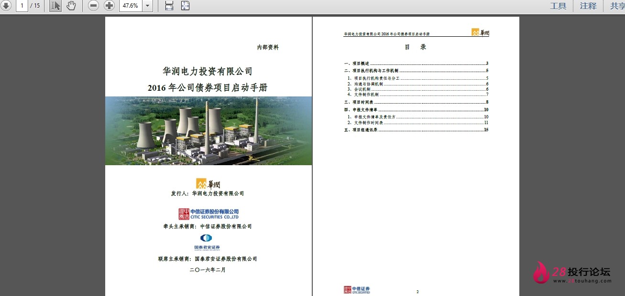Open the 工具 panel

[558, 6]
